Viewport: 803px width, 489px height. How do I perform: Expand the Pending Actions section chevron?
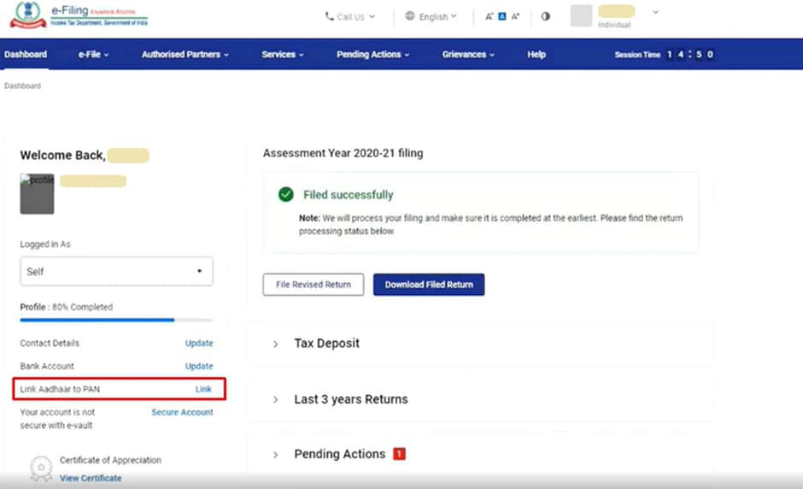pyautogui.click(x=276, y=455)
